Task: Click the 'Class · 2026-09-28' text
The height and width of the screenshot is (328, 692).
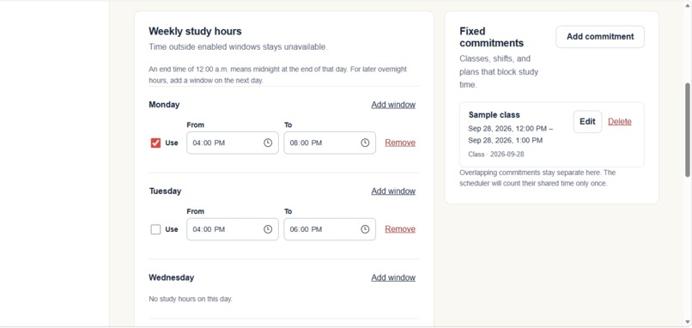Action: [496, 155]
